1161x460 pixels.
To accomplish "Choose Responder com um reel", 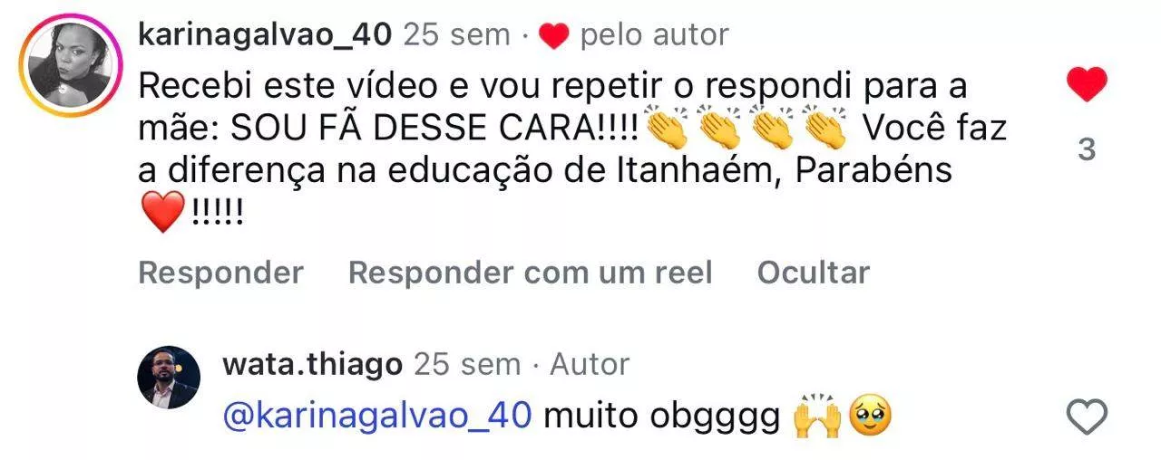I will pyautogui.click(x=530, y=272).
